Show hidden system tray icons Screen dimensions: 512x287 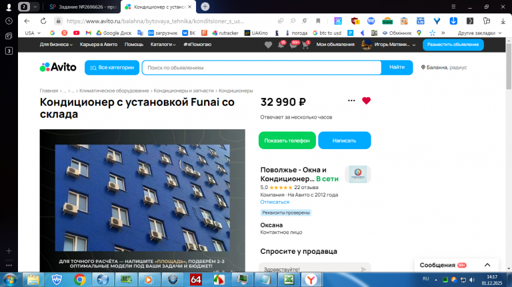tap(436, 280)
